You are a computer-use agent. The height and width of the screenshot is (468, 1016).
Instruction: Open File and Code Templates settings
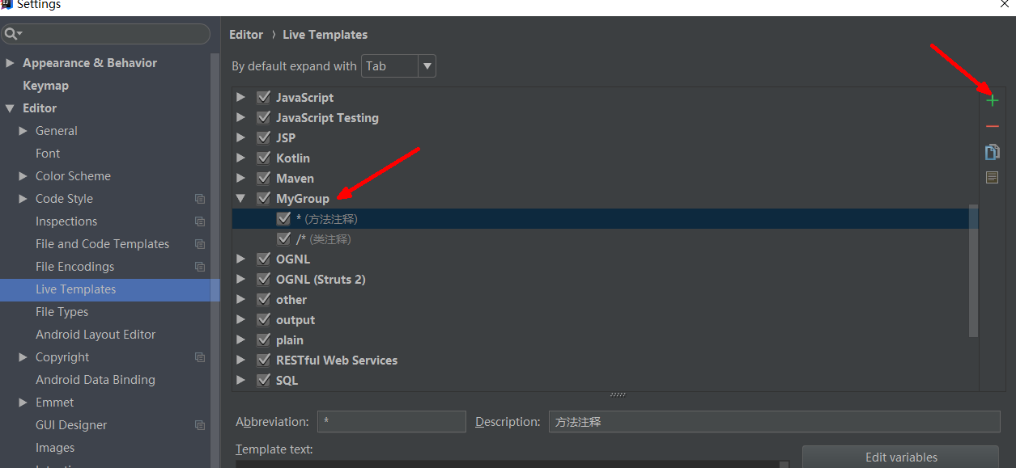[103, 244]
